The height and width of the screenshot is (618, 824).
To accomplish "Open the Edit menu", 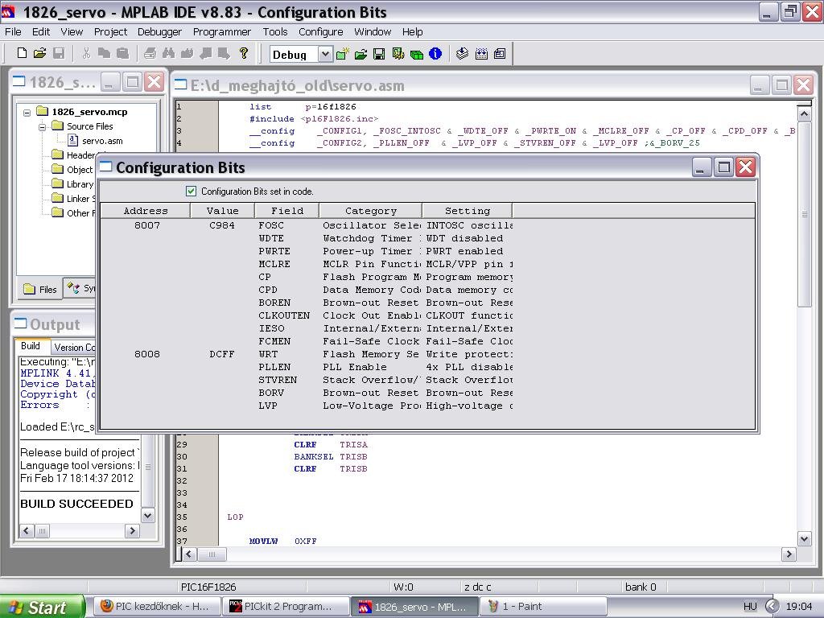I will (41, 31).
